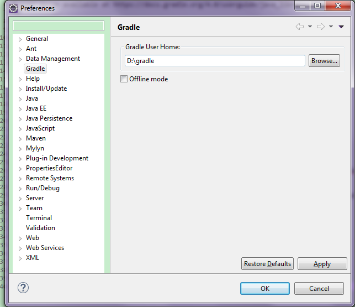This screenshot has height=307, width=355.
Task: Click the Gradle User Home path field
Action: (215, 61)
